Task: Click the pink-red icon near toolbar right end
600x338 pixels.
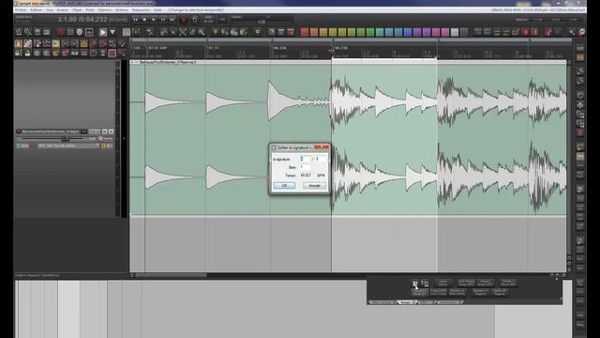Action: [x=548, y=32]
